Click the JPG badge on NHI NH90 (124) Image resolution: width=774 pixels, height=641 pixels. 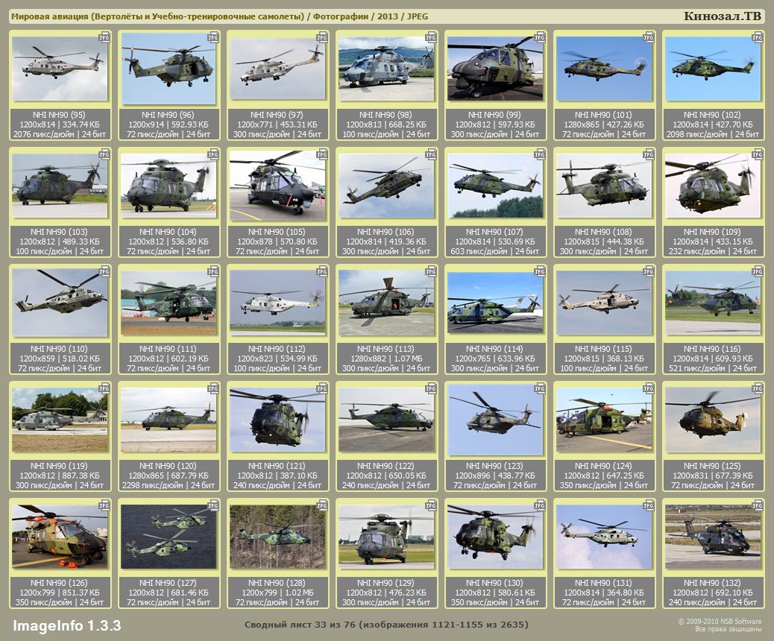[x=649, y=388]
